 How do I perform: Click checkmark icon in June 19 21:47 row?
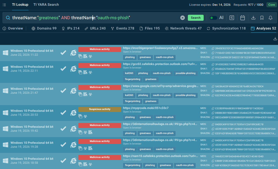click(x=63, y=91)
